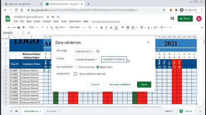Increase decimal places icon

point(57,27)
